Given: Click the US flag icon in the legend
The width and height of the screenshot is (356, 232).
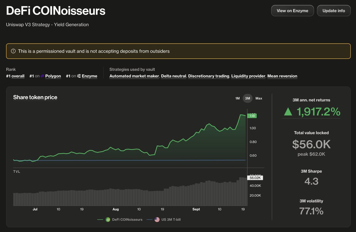Looking at the screenshot, I should (157, 220).
